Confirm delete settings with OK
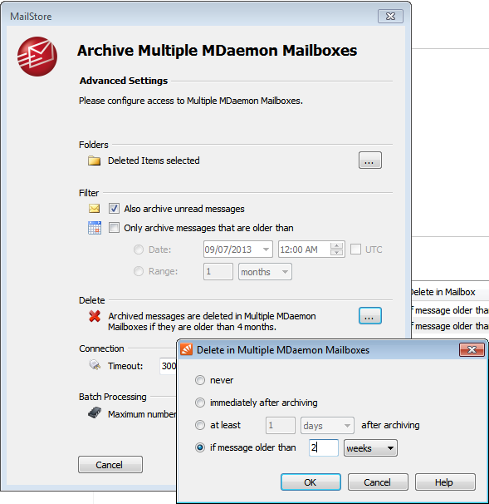This screenshot has width=489, height=504. point(311,482)
